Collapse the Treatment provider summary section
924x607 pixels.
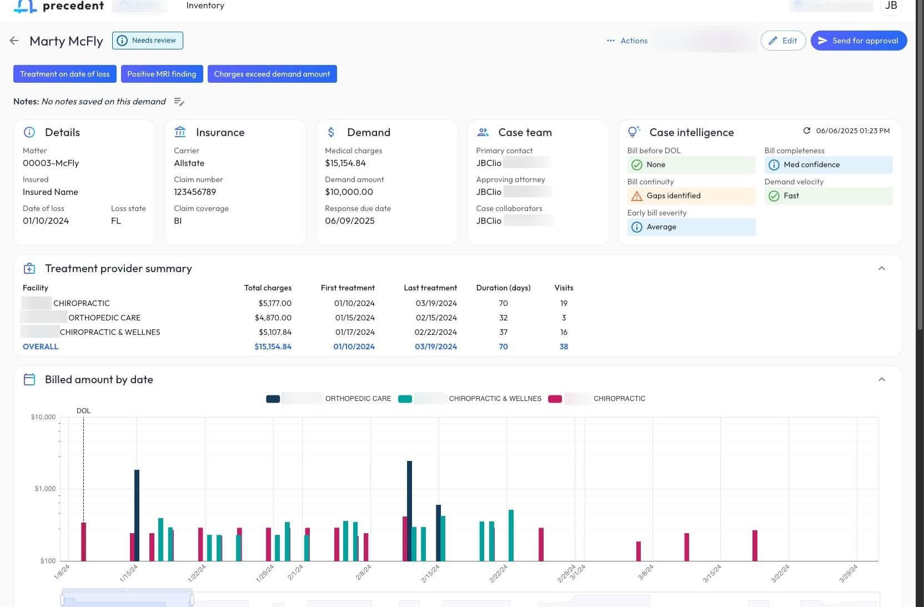pyautogui.click(x=881, y=269)
